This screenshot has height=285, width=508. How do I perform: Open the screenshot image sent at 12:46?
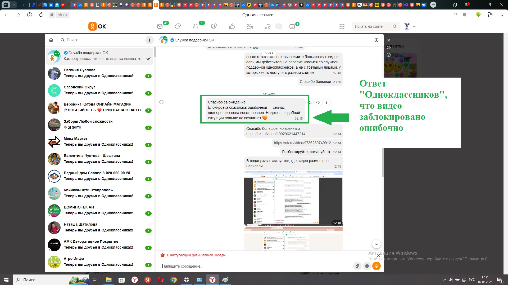[x=293, y=198]
